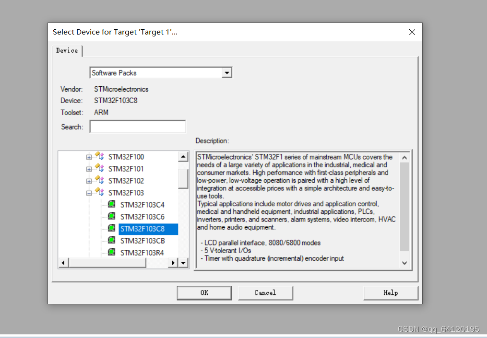The height and width of the screenshot is (338, 487).
Task: Expand the STM32F102 tree node
Action: (x=89, y=181)
